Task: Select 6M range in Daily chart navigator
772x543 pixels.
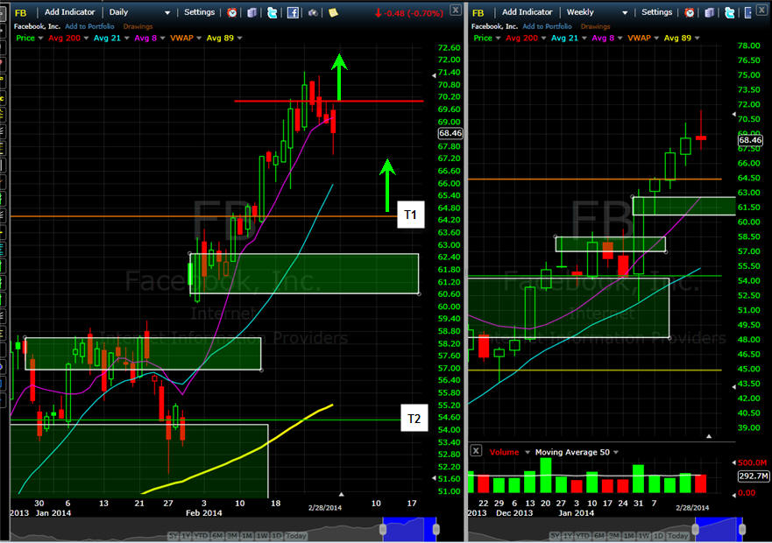Action: click(217, 536)
